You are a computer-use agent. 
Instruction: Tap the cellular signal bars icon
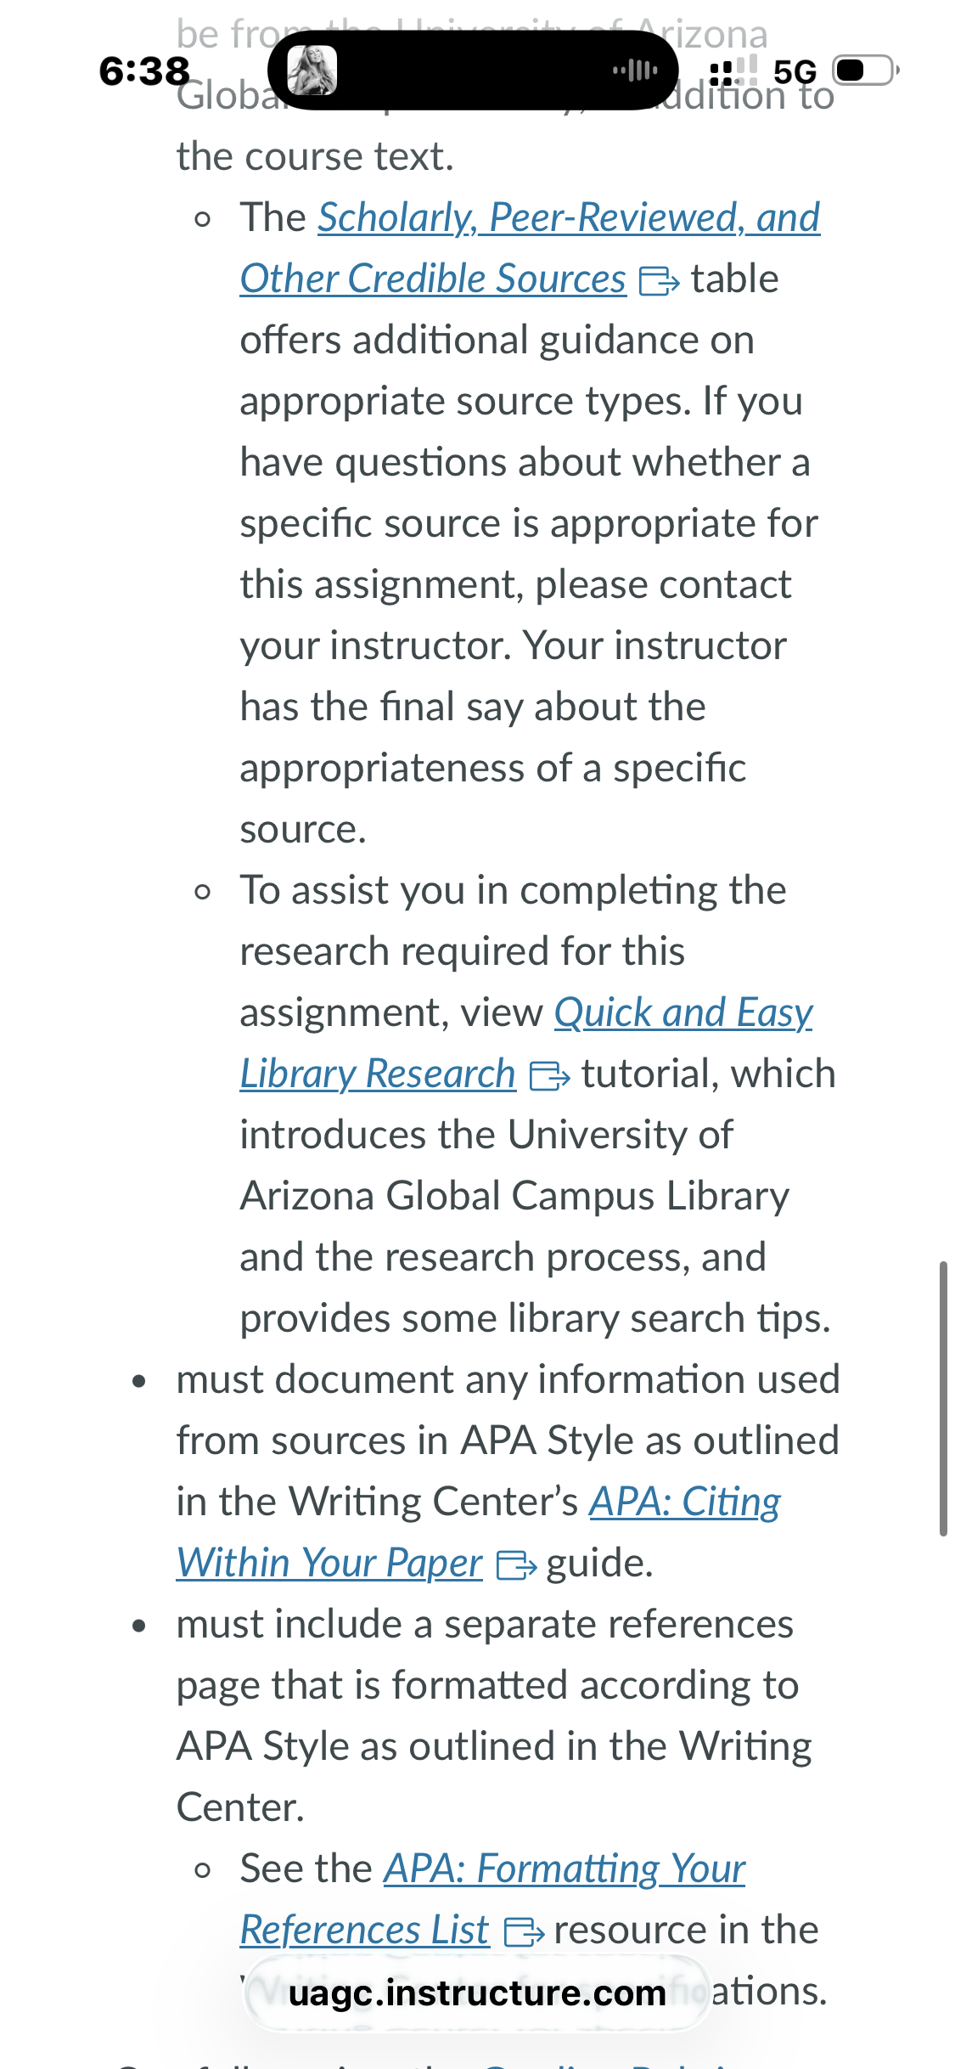click(733, 70)
